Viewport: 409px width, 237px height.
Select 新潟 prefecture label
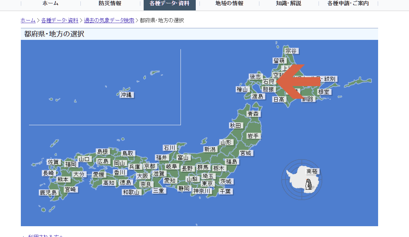click(x=210, y=149)
